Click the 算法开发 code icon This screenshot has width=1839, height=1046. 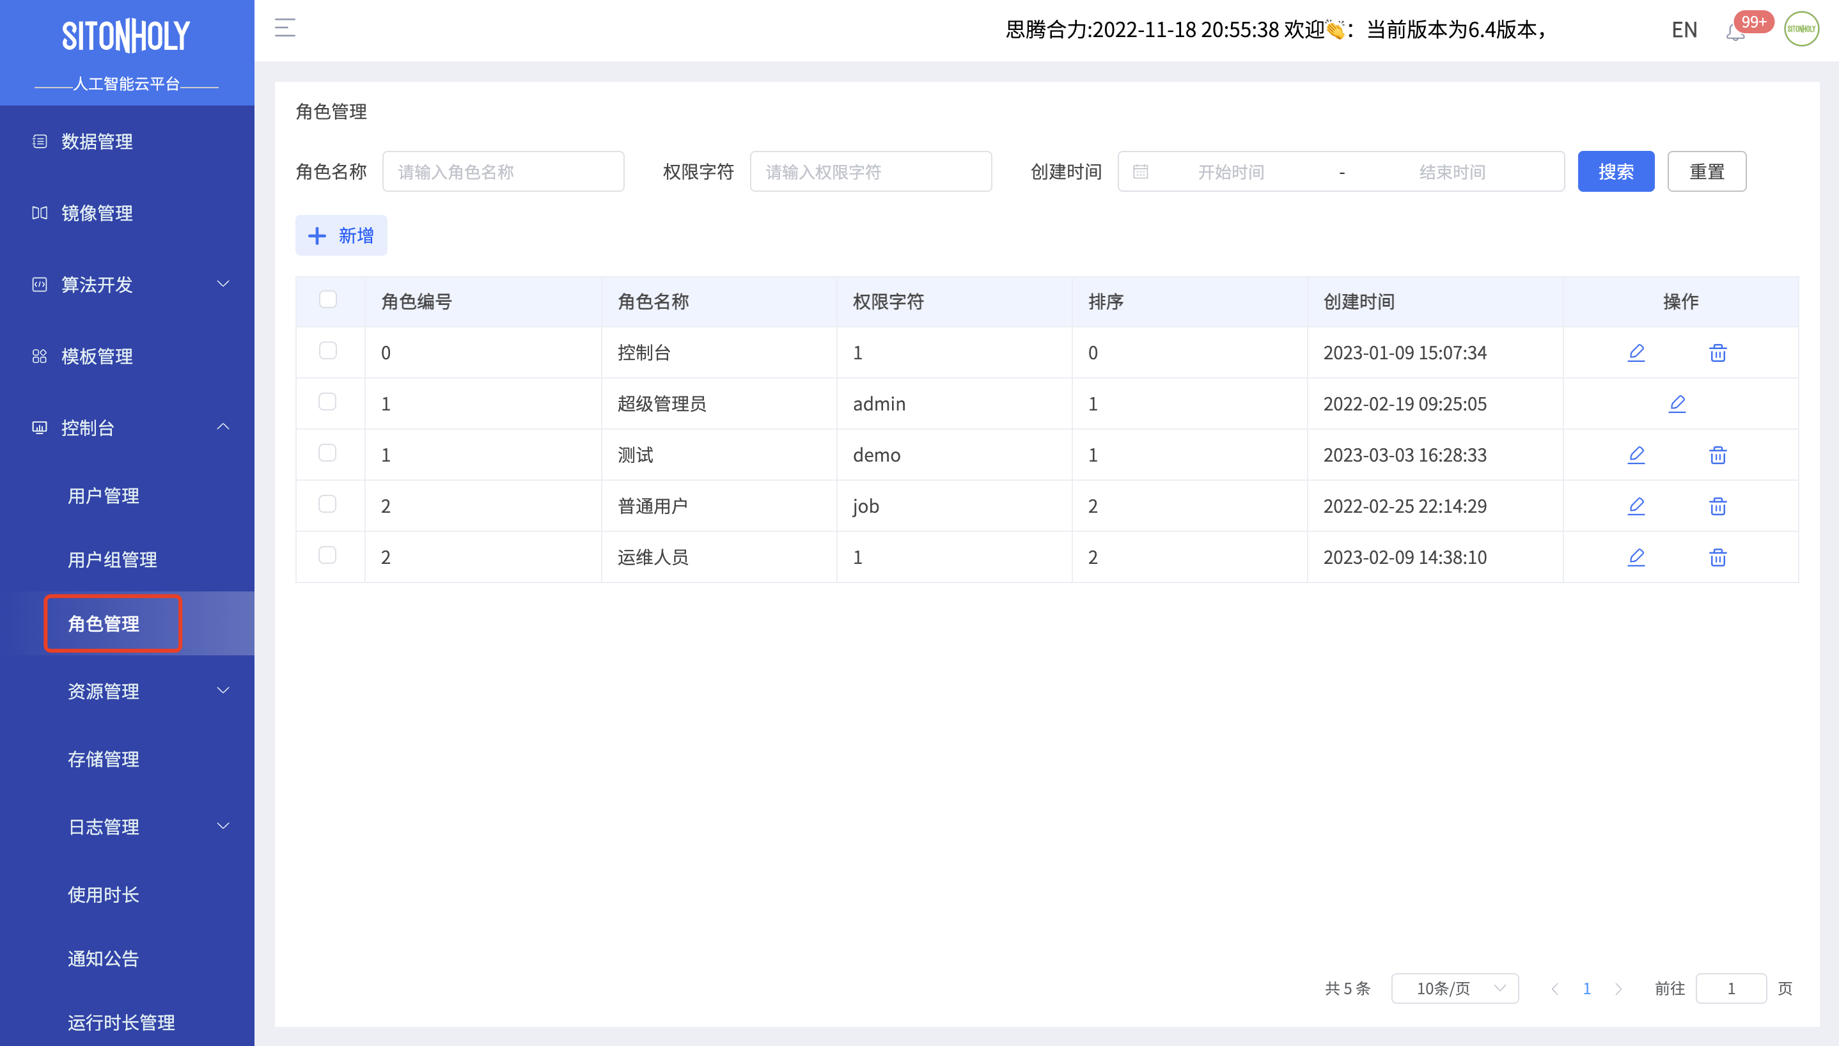(40, 285)
